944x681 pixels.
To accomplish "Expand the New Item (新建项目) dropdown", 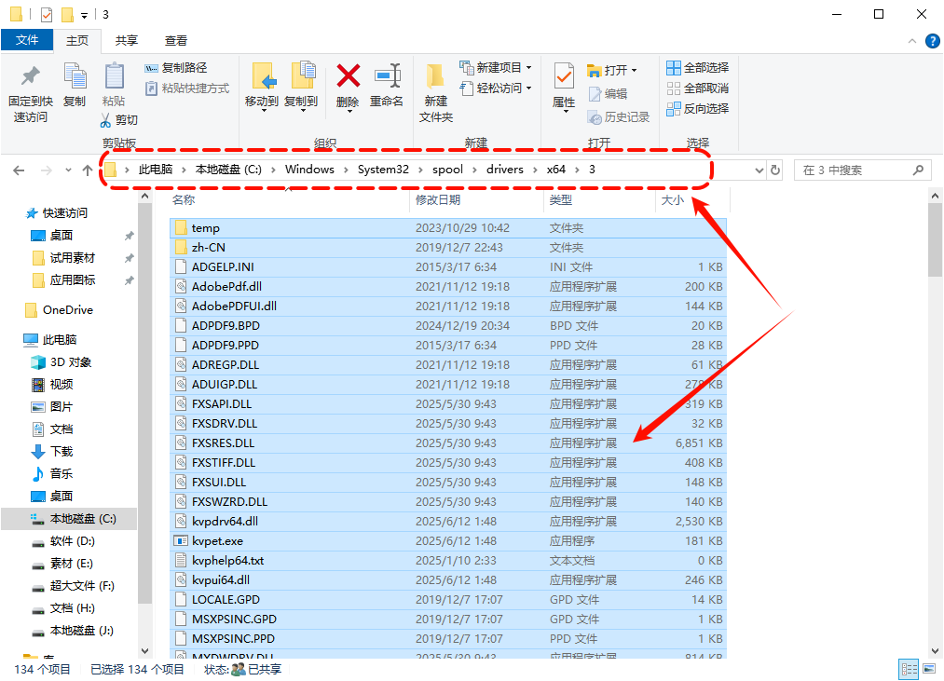I will pos(528,68).
